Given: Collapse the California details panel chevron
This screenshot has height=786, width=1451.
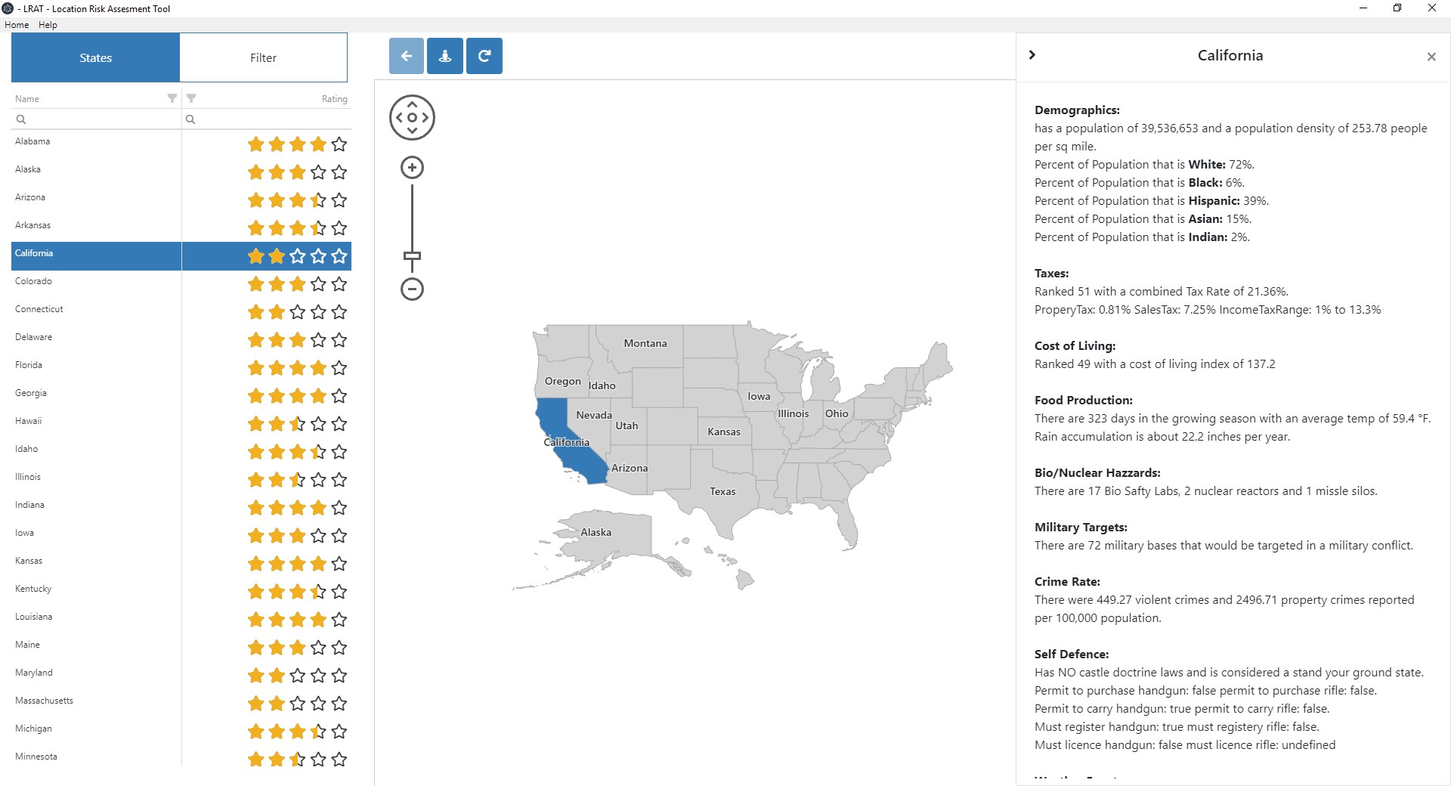Looking at the screenshot, I should click(x=1032, y=55).
